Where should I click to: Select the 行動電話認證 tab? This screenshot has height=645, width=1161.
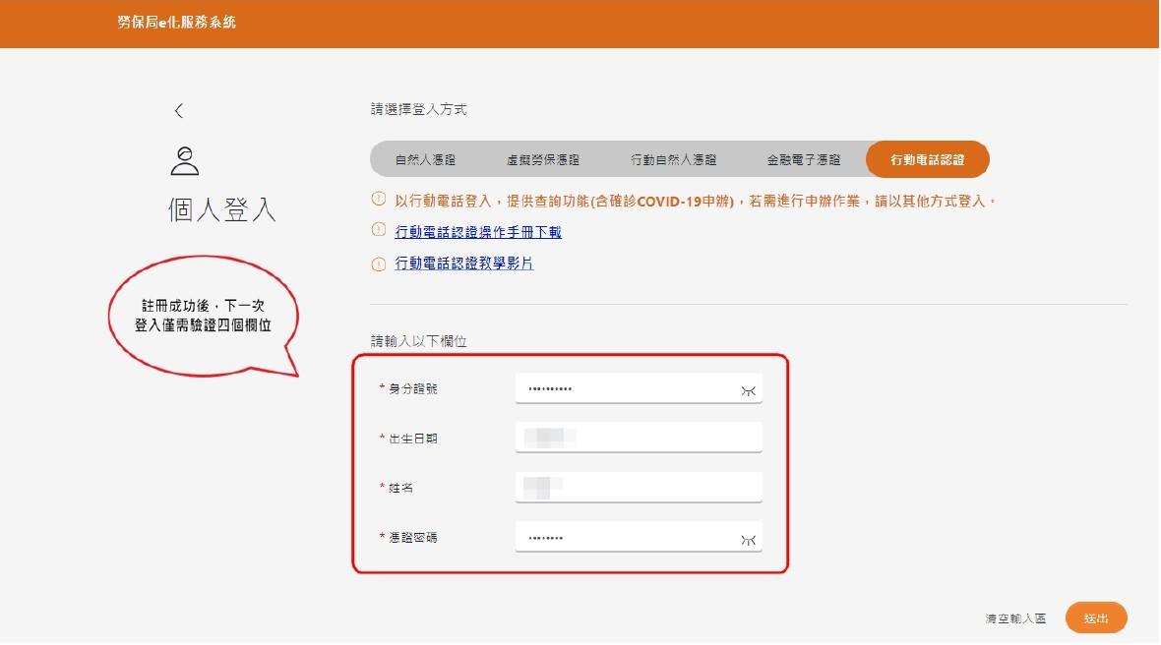927,159
